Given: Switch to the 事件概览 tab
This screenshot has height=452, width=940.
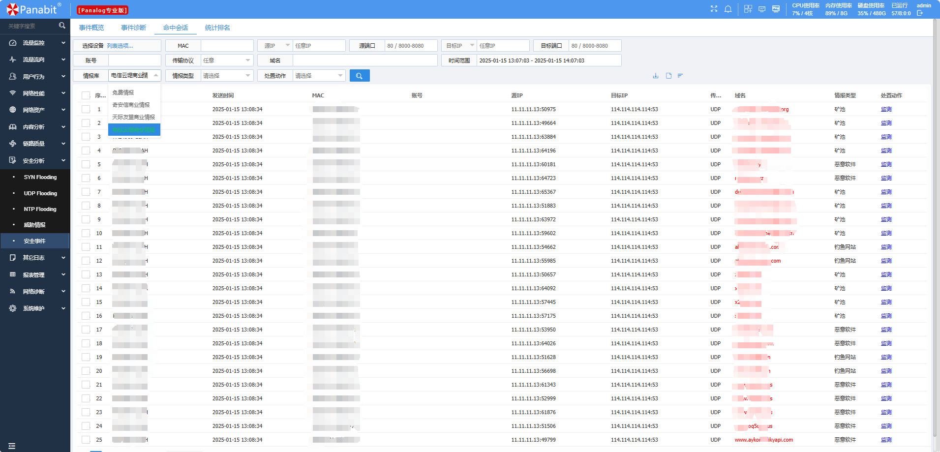Looking at the screenshot, I should tap(91, 28).
